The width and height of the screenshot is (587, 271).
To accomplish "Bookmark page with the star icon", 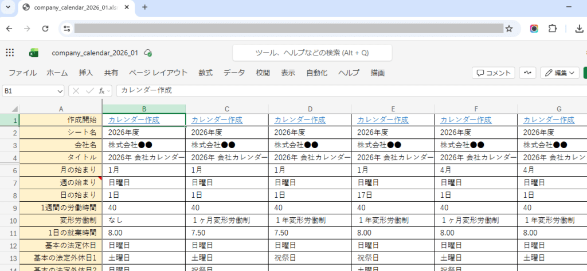I will pyautogui.click(x=508, y=29).
